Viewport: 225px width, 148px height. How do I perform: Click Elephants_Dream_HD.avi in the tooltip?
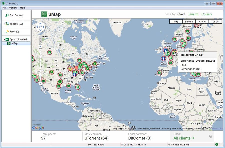(x=198, y=61)
